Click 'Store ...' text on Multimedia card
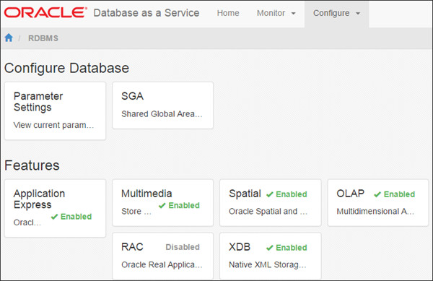Viewport: 433px width, 281px height. [x=136, y=212]
